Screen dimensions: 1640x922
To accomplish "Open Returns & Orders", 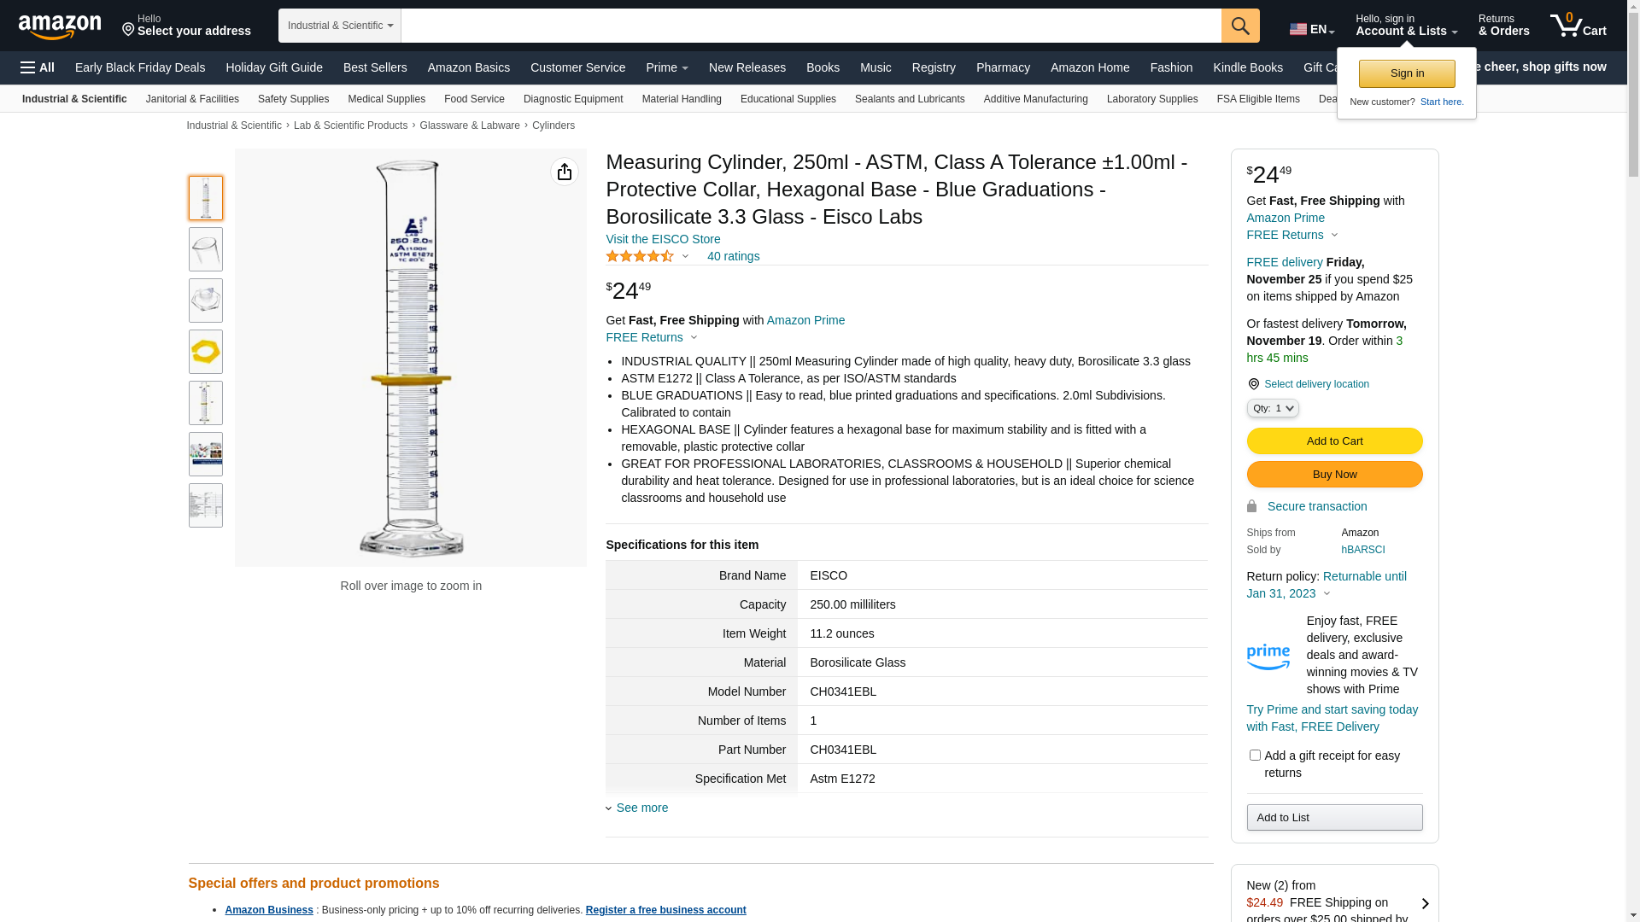I will coord(1503,26).
